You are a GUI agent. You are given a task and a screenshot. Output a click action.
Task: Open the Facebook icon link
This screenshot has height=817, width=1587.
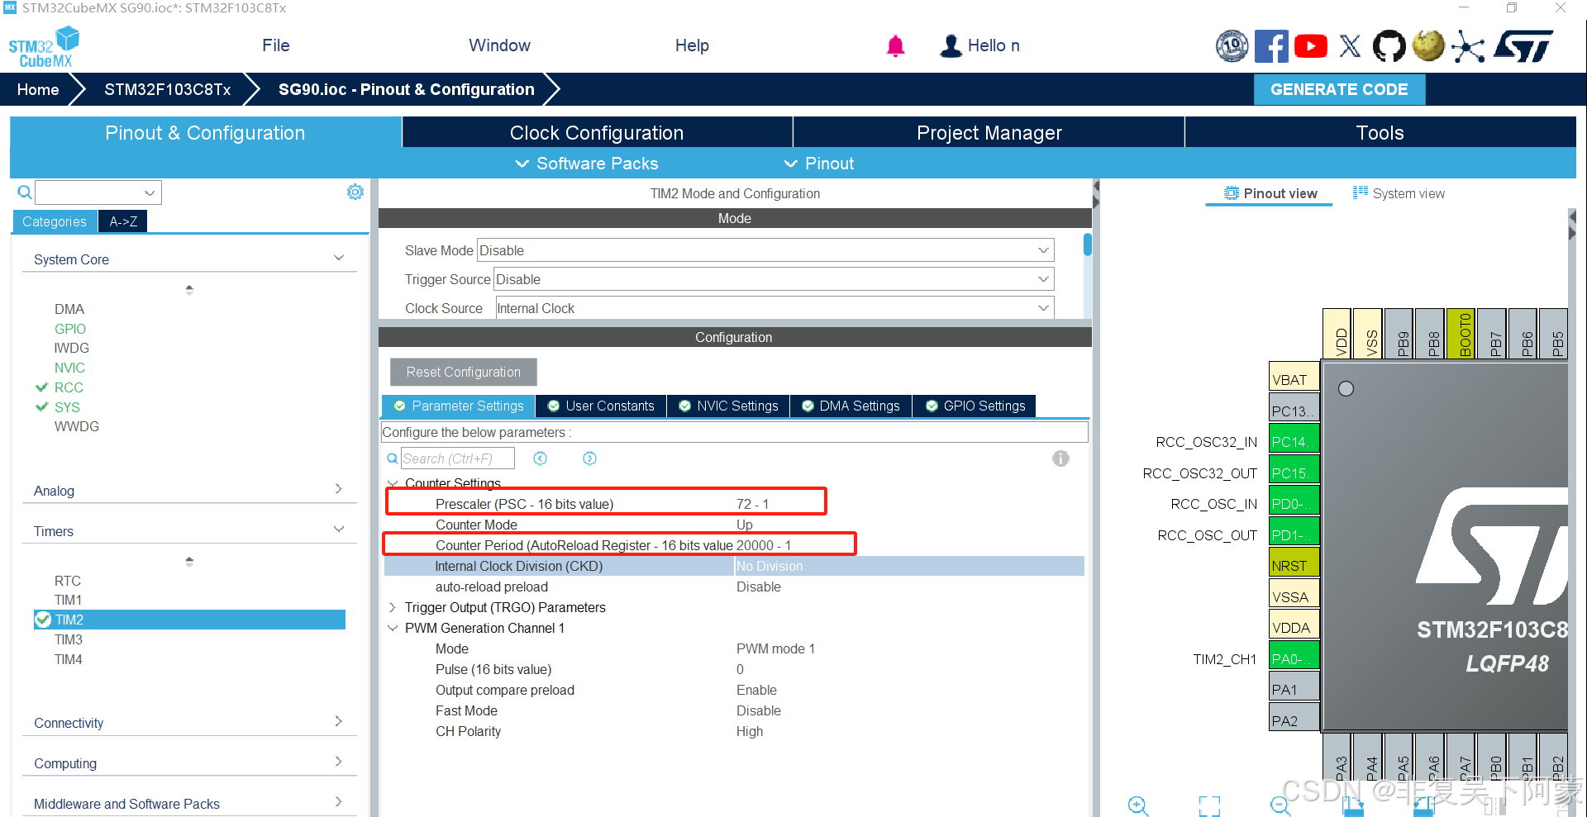1271,45
